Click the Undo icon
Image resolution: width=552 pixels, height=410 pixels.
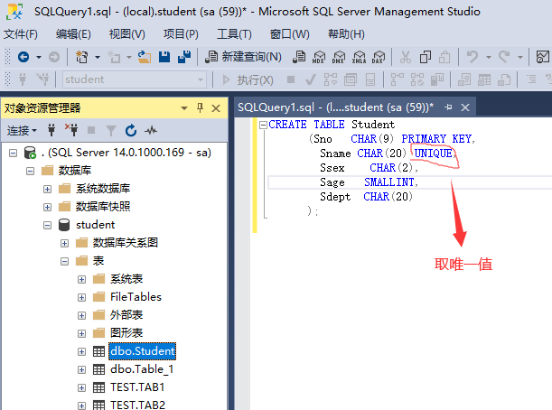pos(472,57)
